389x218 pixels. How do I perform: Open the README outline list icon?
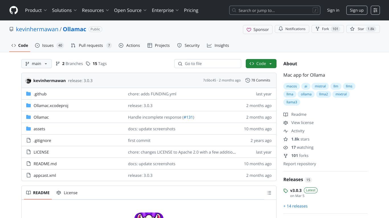coord(269,193)
